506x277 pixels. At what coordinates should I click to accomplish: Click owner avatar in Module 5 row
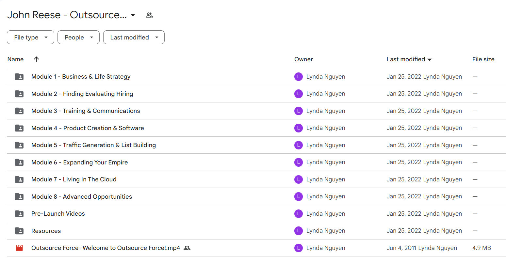299,145
